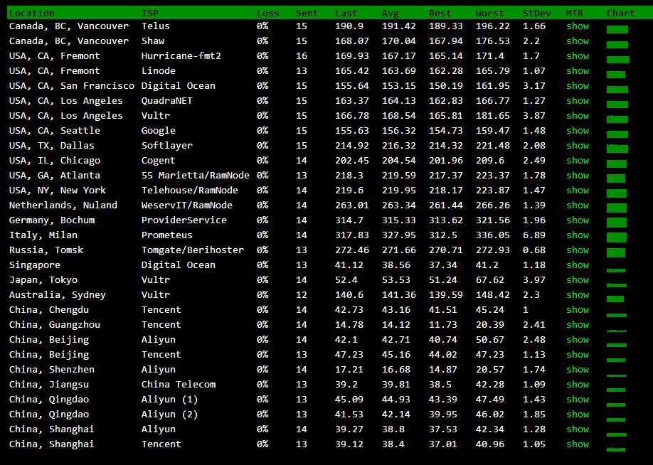Click the Location column header
The image size is (653, 465).
[x=31, y=13]
